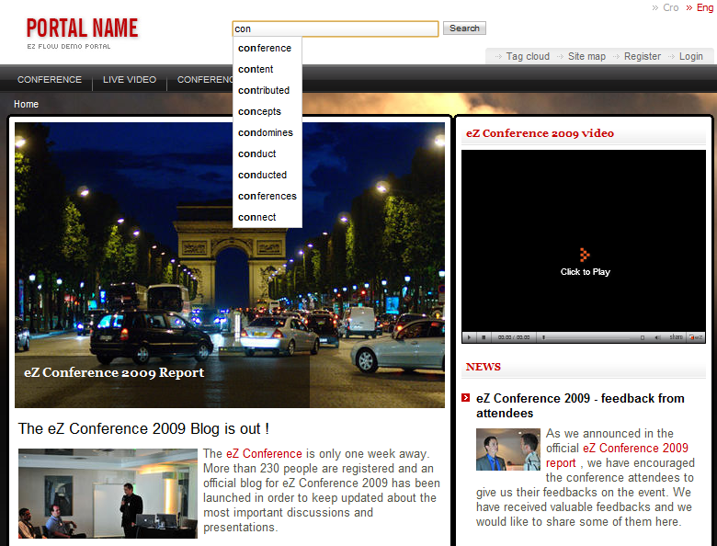
Task: Open the CONFERENCE navigation tab
Action: [50, 80]
